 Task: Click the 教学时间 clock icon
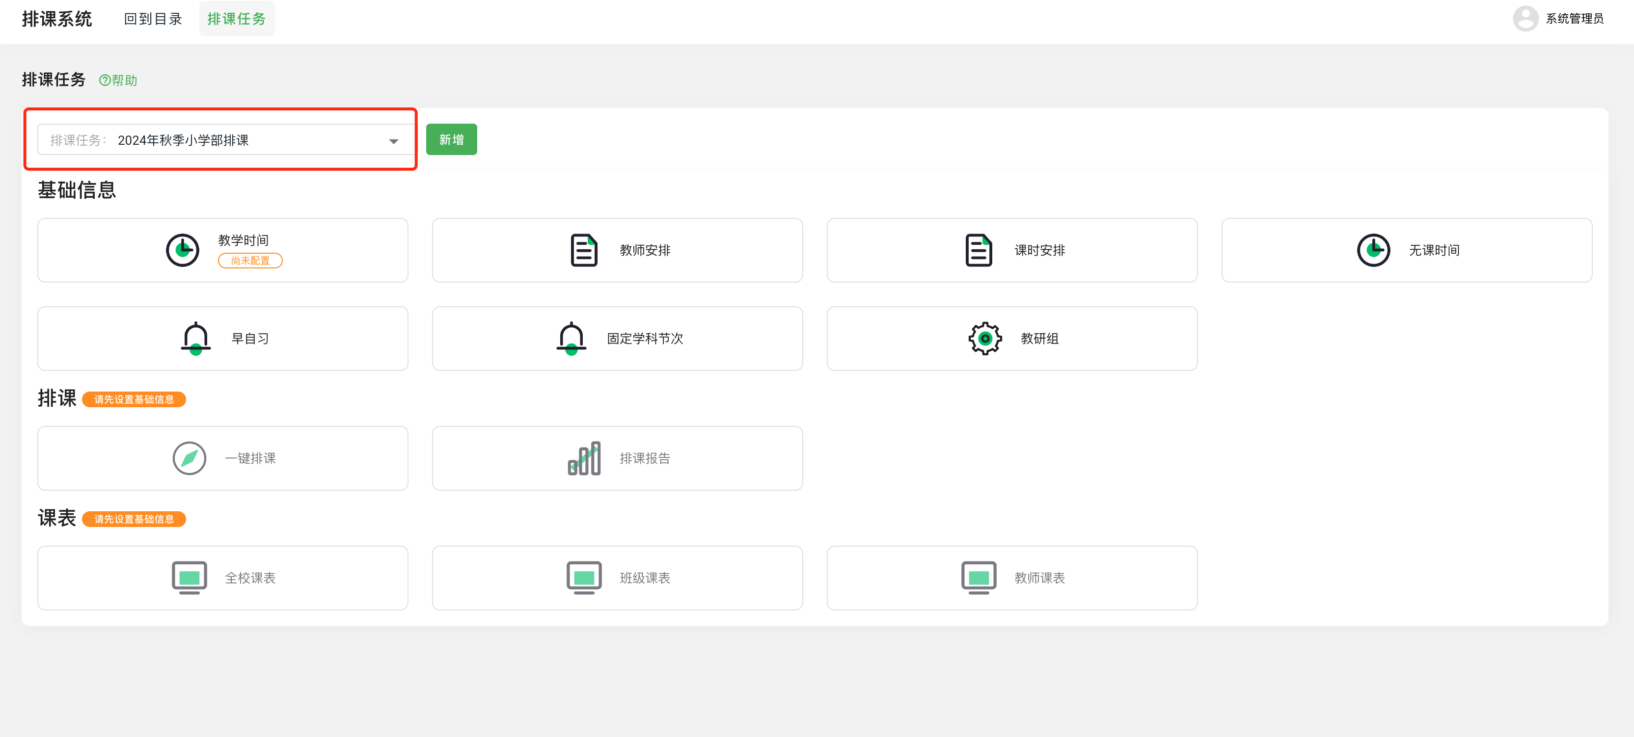(183, 250)
